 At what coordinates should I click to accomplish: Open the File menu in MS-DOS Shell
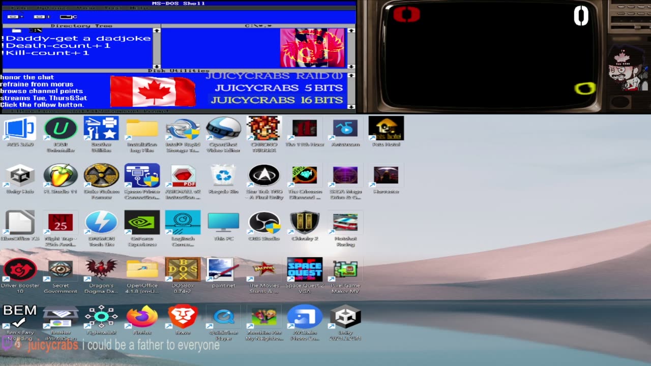pyautogui.click(x=19, y=8)
